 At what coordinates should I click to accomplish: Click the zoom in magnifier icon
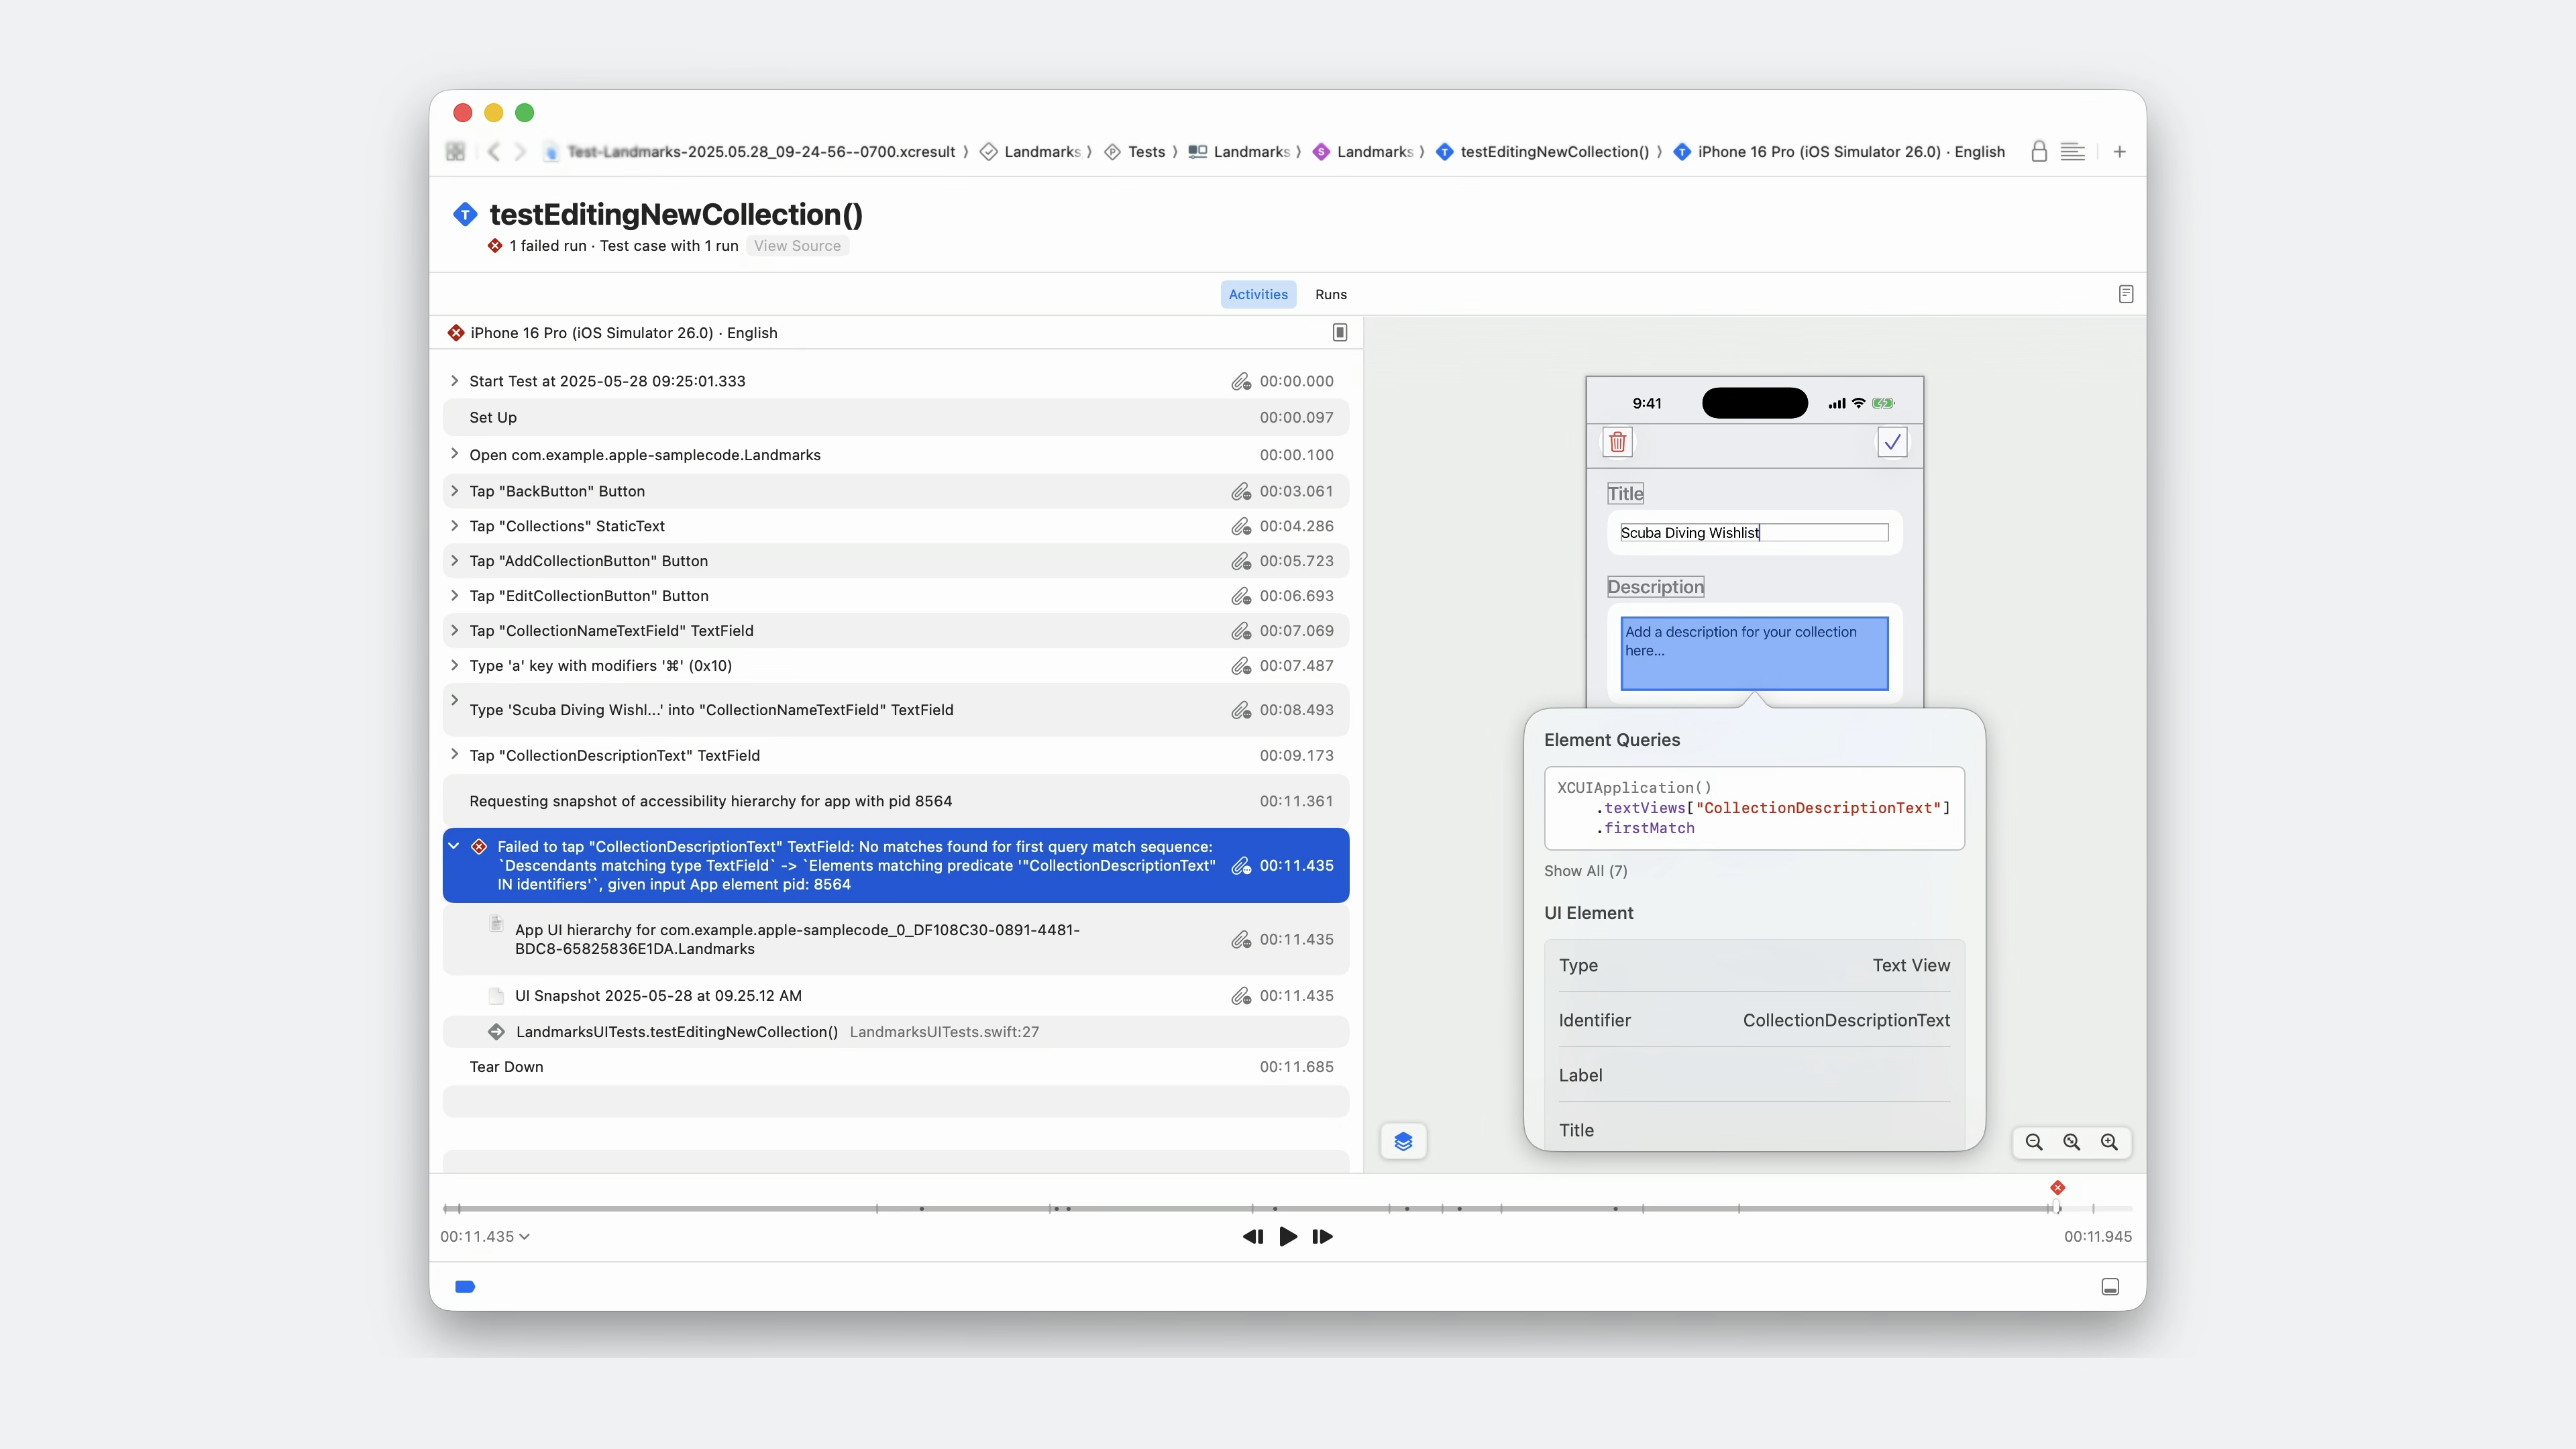tap(2109, 1142)
